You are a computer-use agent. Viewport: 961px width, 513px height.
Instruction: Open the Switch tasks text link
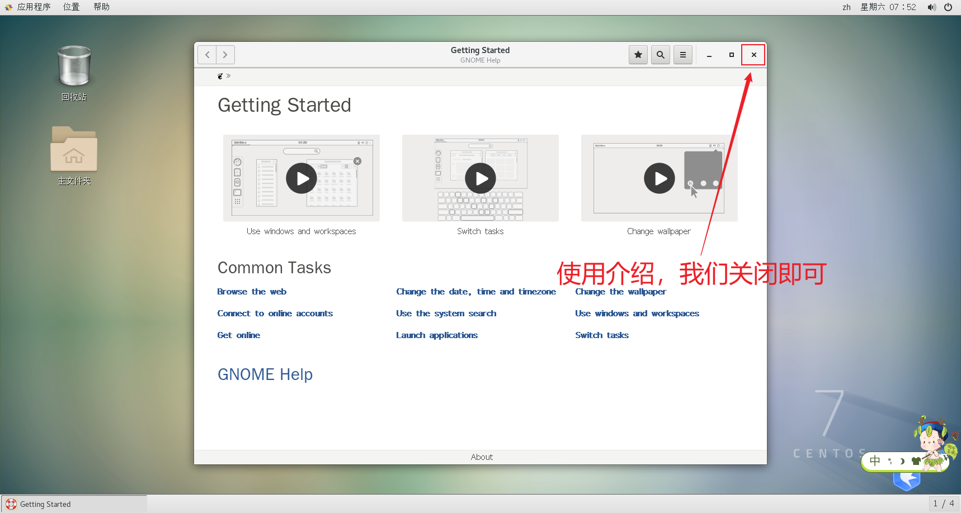(602, 335)
